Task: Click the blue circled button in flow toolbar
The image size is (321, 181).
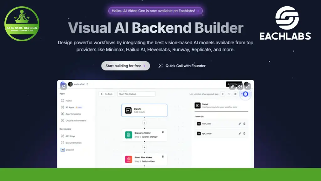Action: click(x=245, y=94)
